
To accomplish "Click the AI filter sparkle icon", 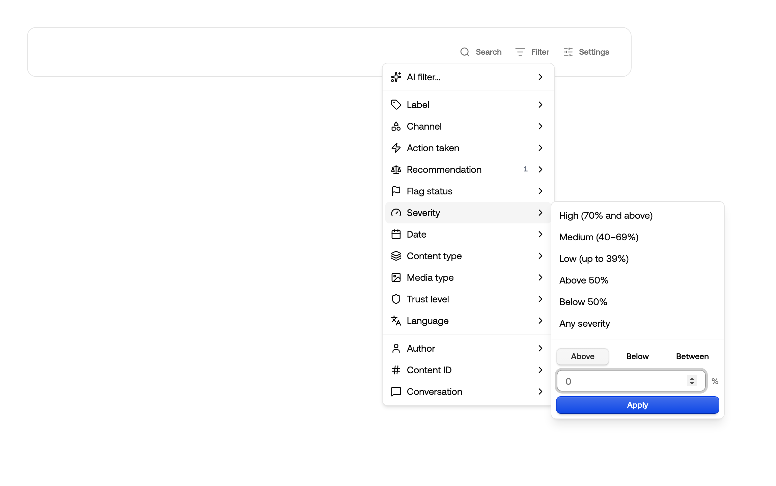I will pyautogui.click(x=396, y=77).
